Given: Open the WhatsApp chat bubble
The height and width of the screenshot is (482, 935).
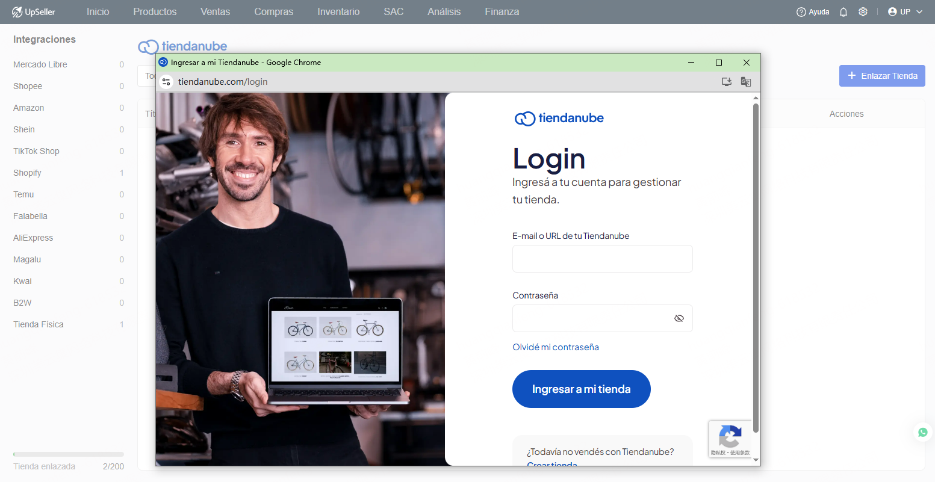Looking at the screenshot, I should click(x=923, y=432).
